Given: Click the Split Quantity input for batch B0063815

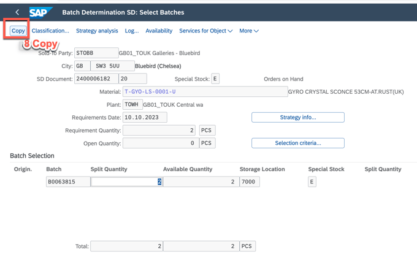Looking at the screenshot, I should click(126, 182).
